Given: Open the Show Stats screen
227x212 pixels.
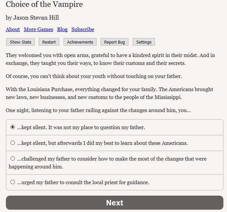Looking at the screenshot, I should pyautogui.click(x=20, y=42).
